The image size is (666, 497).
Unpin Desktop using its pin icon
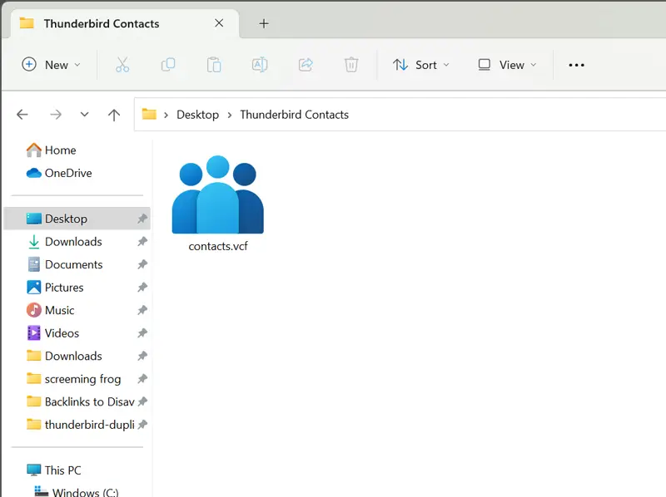142,219
